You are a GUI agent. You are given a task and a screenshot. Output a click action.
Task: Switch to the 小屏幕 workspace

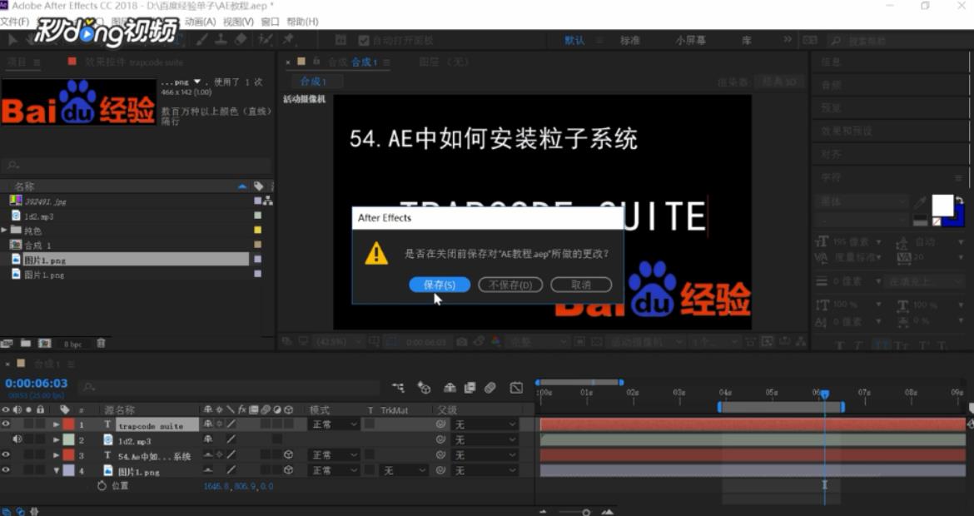691,40
